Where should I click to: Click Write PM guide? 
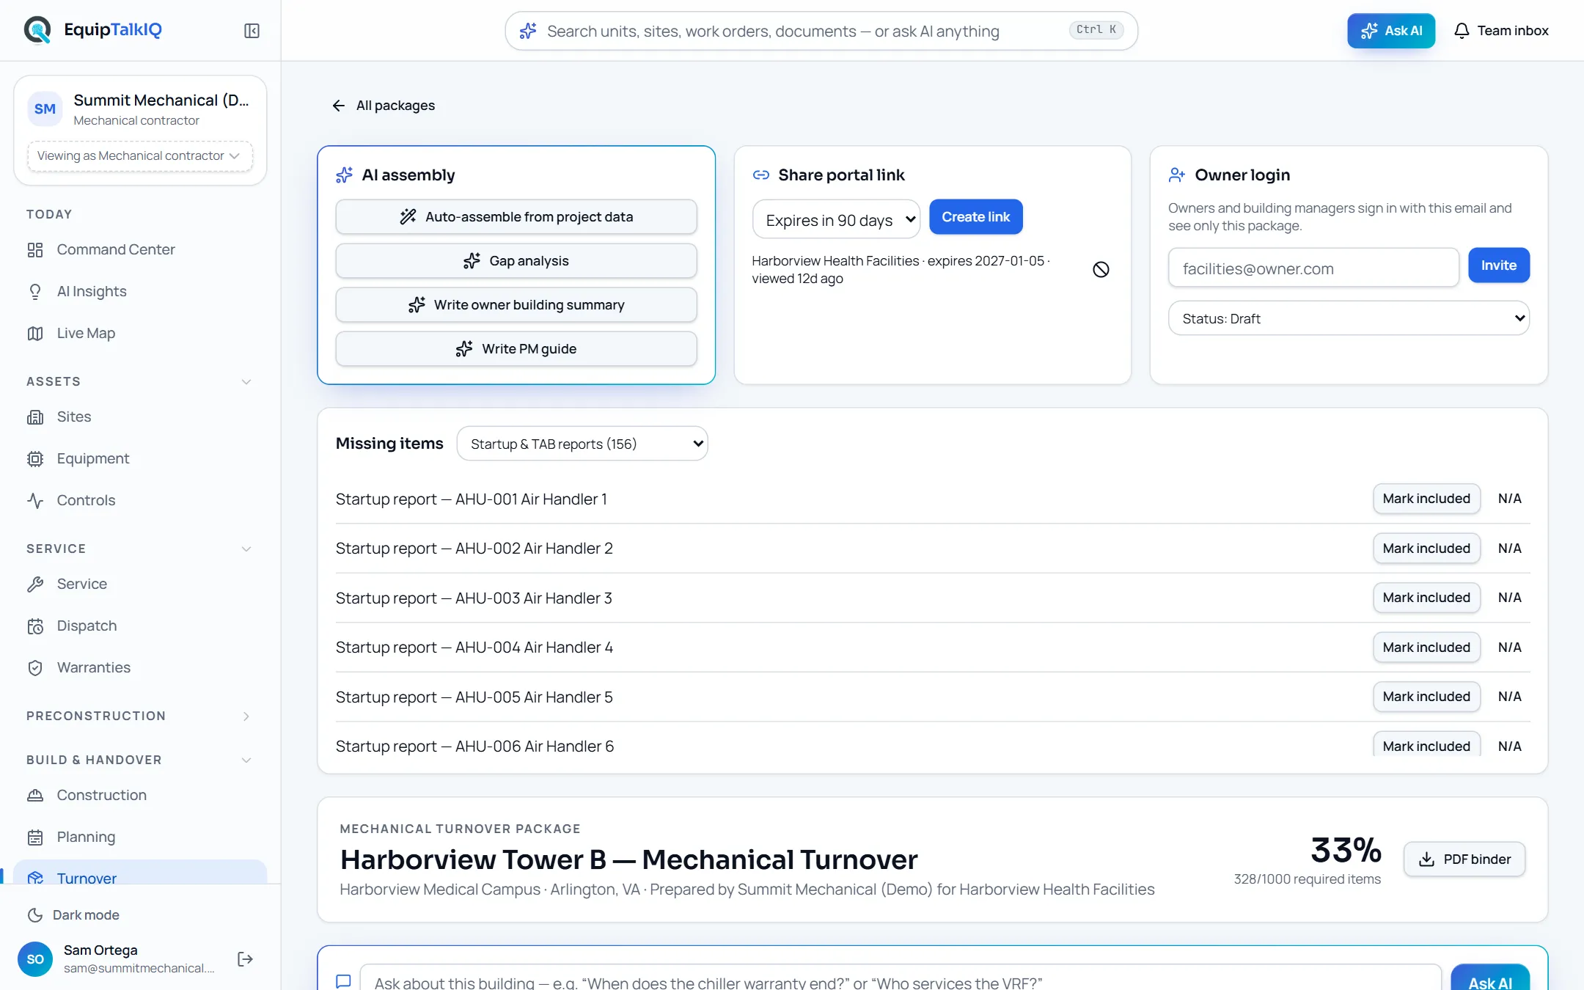[516, 349]
